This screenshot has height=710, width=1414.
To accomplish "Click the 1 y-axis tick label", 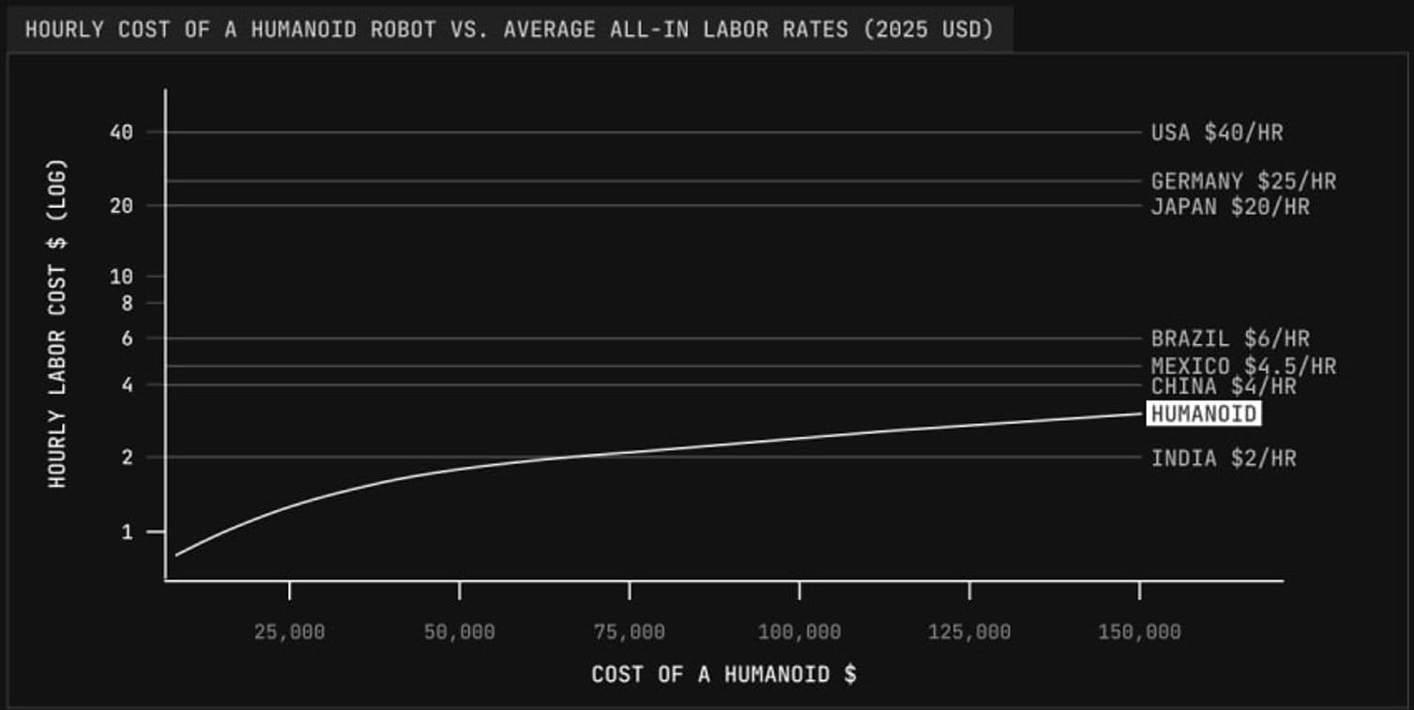I will pos(128,532).
